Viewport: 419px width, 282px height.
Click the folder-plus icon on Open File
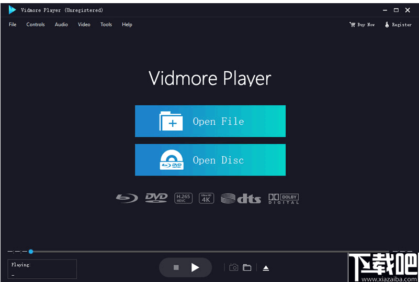coord(171,121)
